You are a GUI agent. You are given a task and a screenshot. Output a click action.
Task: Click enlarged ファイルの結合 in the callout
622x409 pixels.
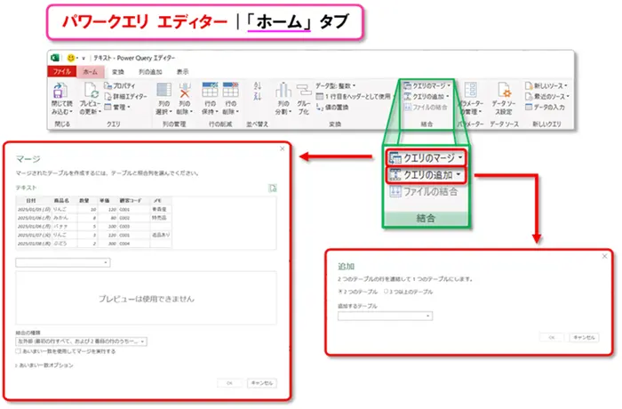tap(423, 192)
